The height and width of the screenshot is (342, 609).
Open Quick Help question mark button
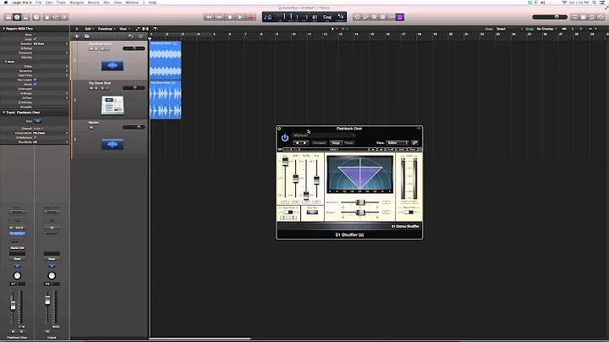[x=36, y=17]
